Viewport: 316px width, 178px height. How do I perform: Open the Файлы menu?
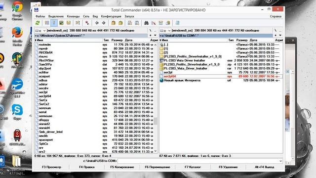tap(40, 16)
